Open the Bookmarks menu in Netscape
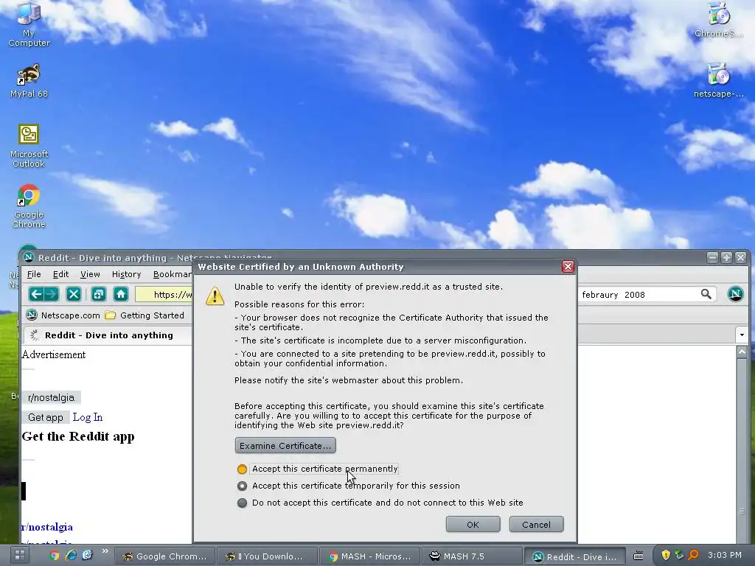The height and width of the screenshot is (566, 755). point(173,274)
